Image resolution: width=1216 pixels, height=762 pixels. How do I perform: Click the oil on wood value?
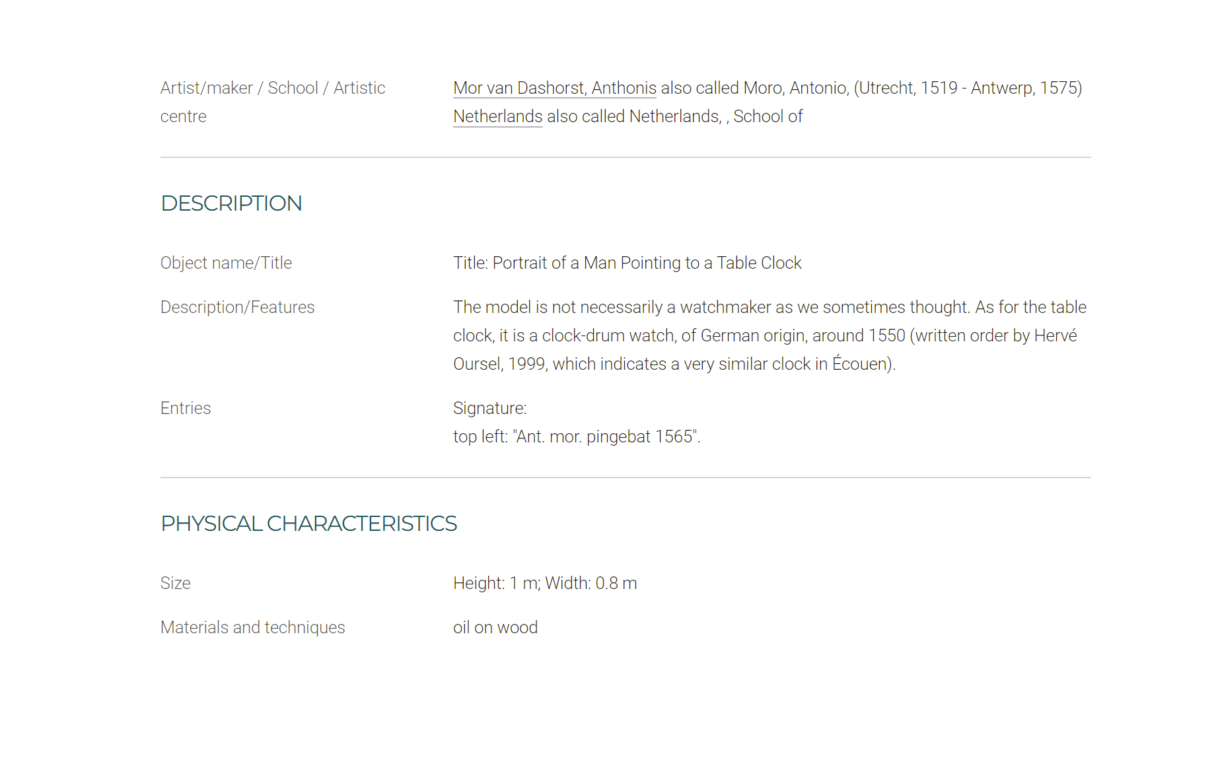[495, 627]
